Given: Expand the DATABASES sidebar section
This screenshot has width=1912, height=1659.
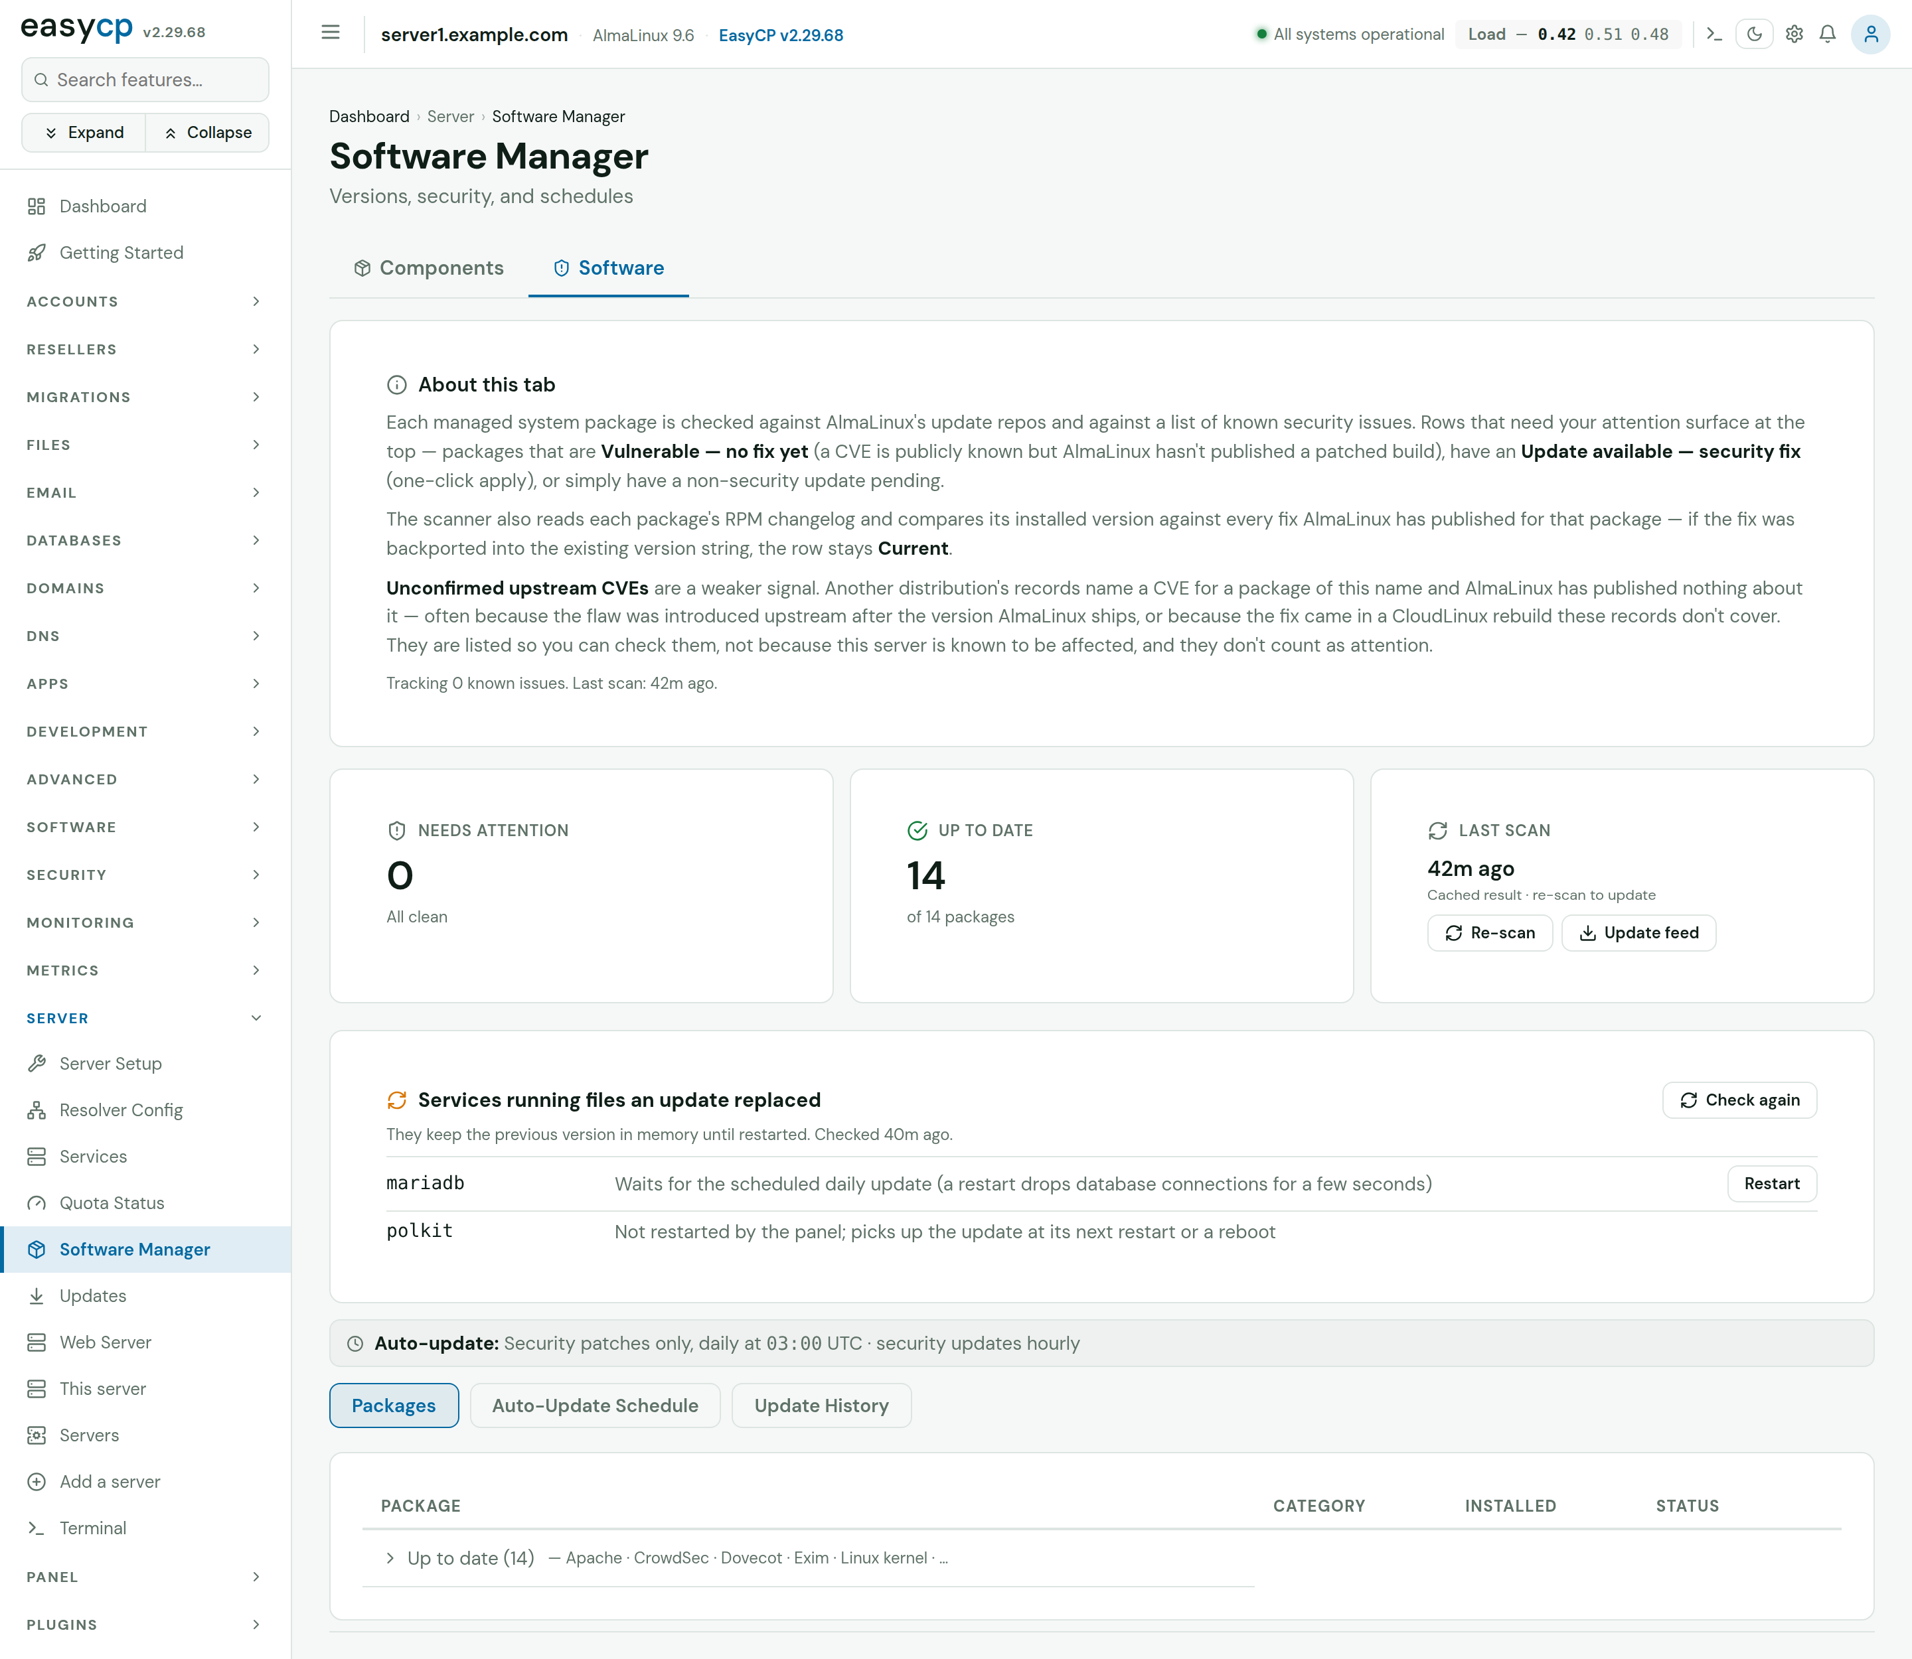Looking at the screenshot, I should [x=145, y=540].
